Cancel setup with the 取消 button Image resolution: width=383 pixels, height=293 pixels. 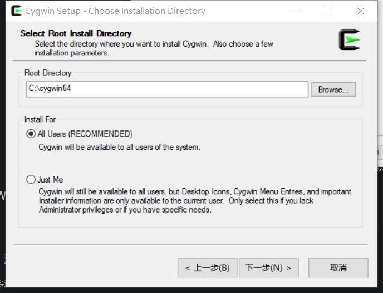point(338,268)
